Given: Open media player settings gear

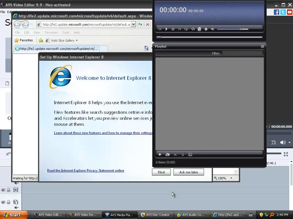Looking at the screenshot, I should (206, 29).
